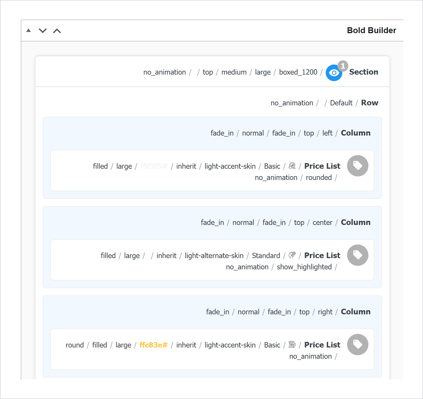423x399 pixels.
Task: Open the Price List with light-alternate-skin
Action: coord(322,255)
